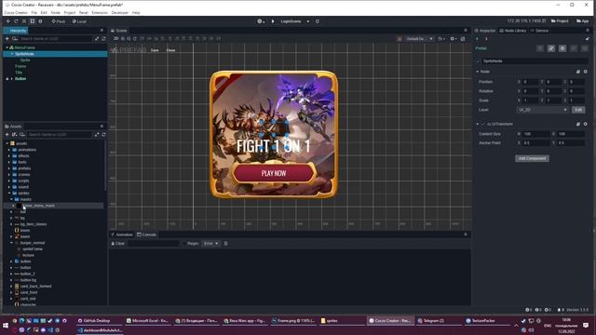The width and height of the screenshot is (596, 335).
Task: Collapse all nodes in Hierarchy panel
Action: pyautogui.click(x=97, y=39)
